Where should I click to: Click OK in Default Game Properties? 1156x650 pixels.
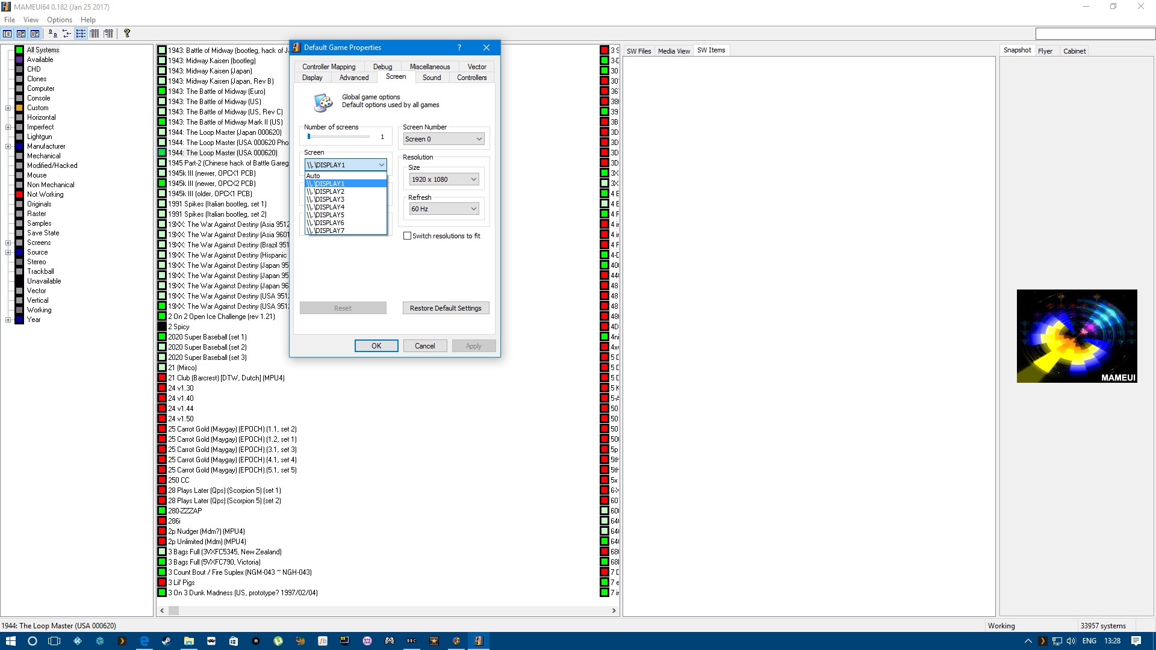click(x=376, y=346)
